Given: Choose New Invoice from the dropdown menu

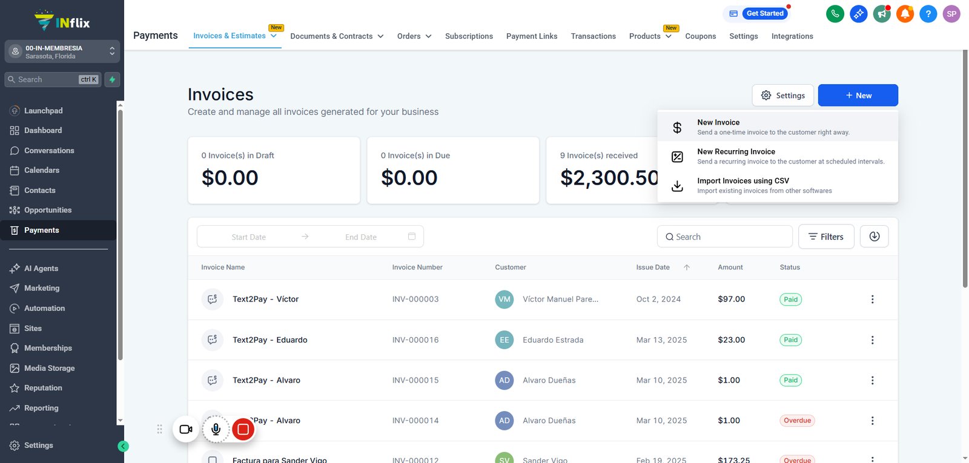Looking at the screenshot, I should click(x=778, y=127).
